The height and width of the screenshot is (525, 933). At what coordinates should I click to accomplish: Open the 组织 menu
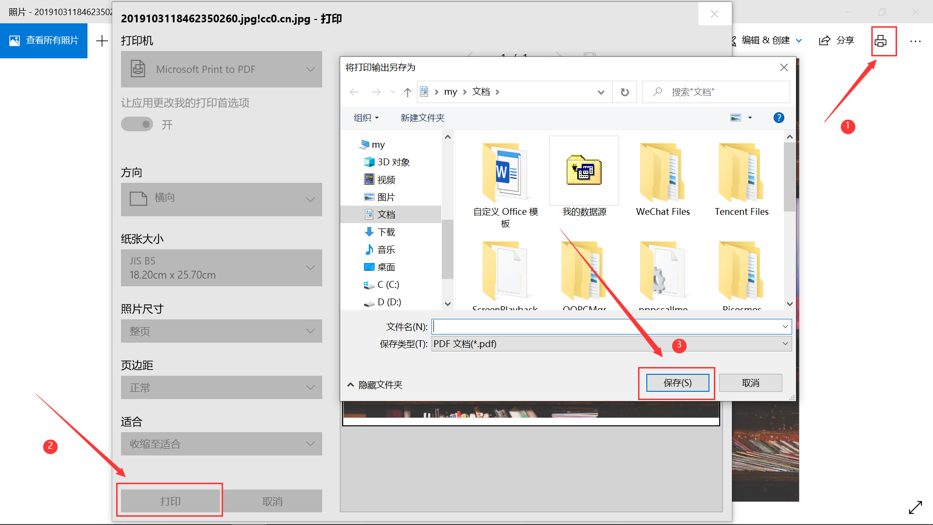366,118
